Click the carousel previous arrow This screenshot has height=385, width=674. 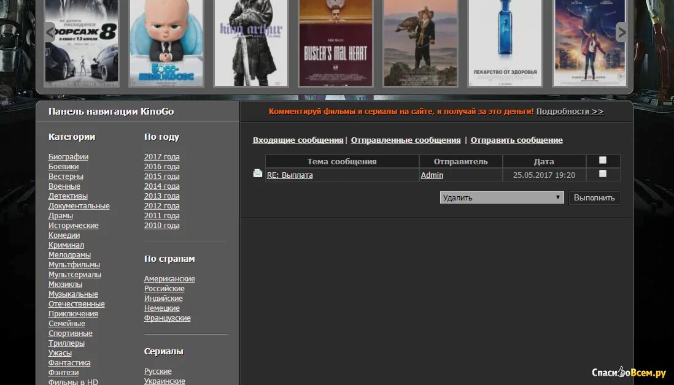50,32
